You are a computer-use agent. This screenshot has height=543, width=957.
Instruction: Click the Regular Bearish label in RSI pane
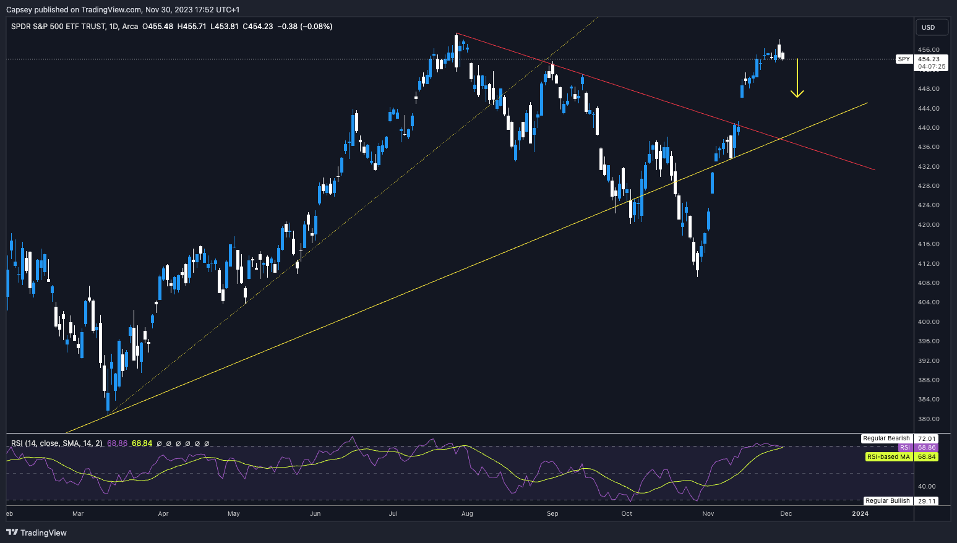tap(886, 438)
